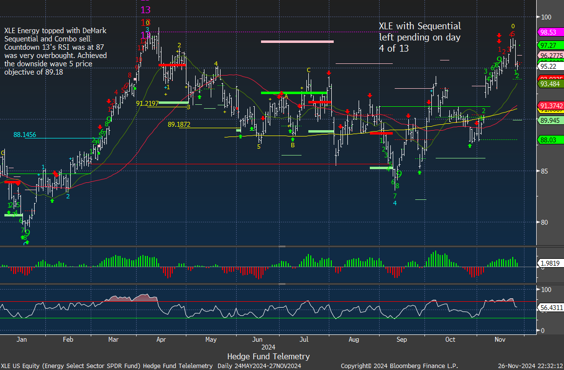The image size is (564, 370).
Task: Select the 'XLE Energy topped' annotation text
Action: [55, 51]
